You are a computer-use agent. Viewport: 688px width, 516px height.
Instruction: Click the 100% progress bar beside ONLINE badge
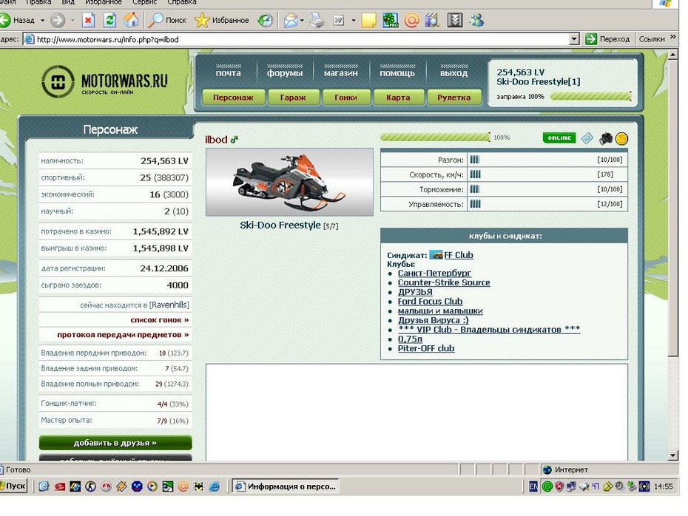pos(435,138)
